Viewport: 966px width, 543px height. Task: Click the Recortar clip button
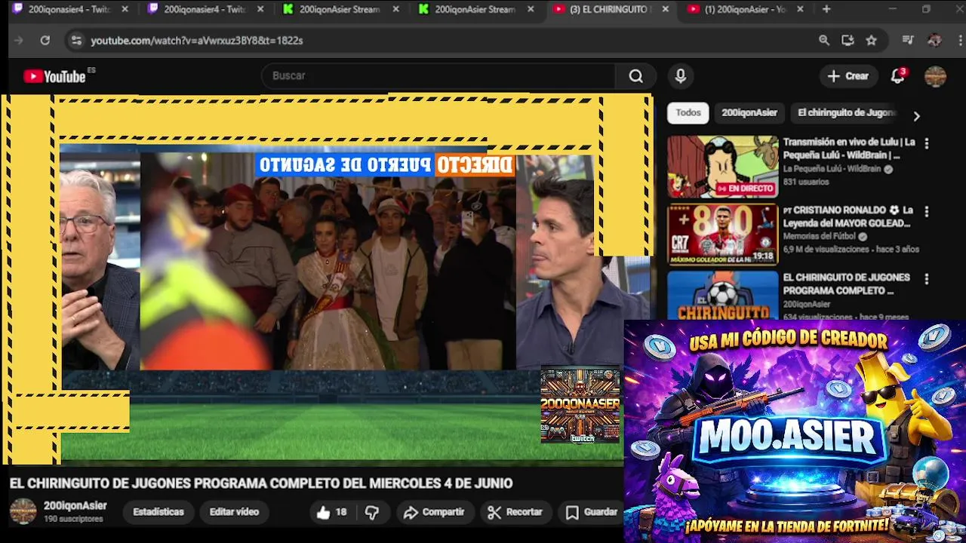(x=515, y=512)
